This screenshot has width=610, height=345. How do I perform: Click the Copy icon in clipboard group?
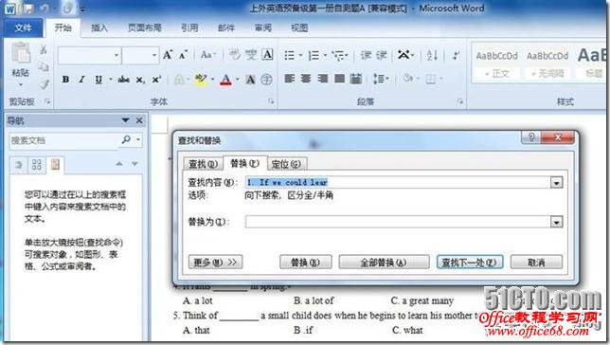point(44,67)
